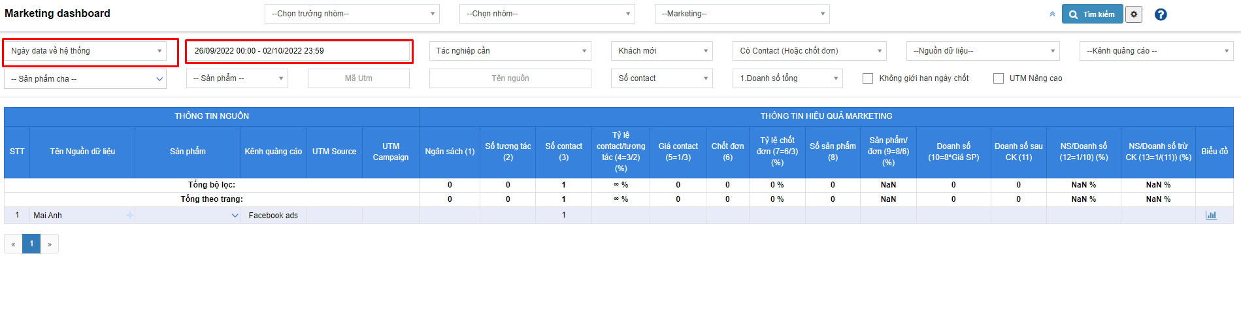Click the Tên Nguồn dữ liệu column header

point(82,152)
